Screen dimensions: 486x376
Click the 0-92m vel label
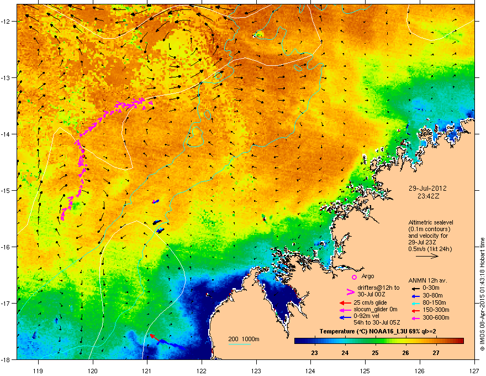pyautogui.click(x=367, y=316)
